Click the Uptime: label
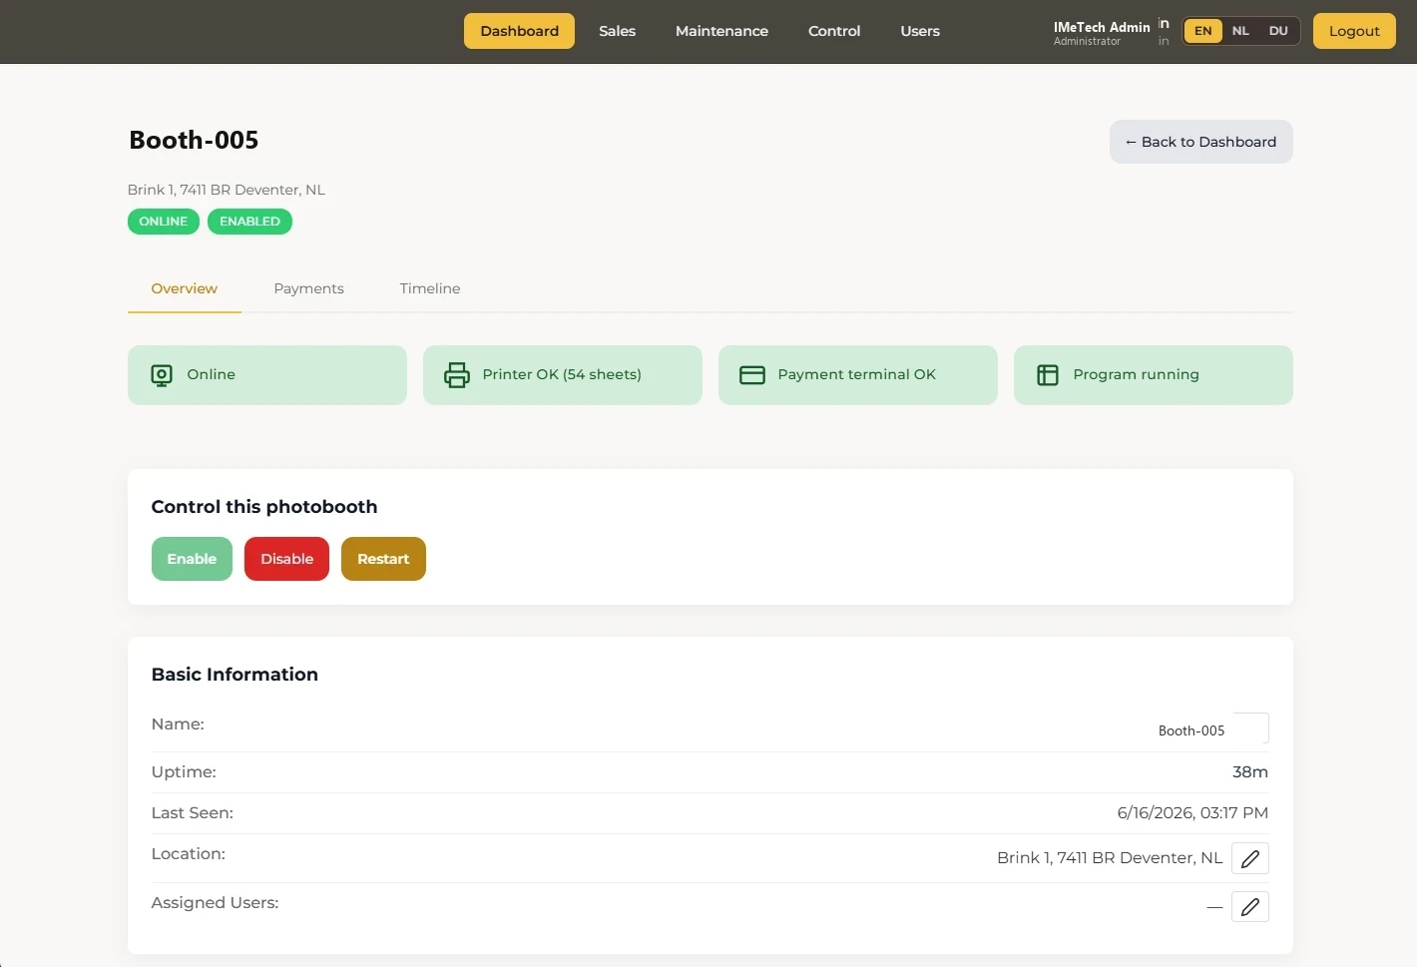 tap(184, 772)
